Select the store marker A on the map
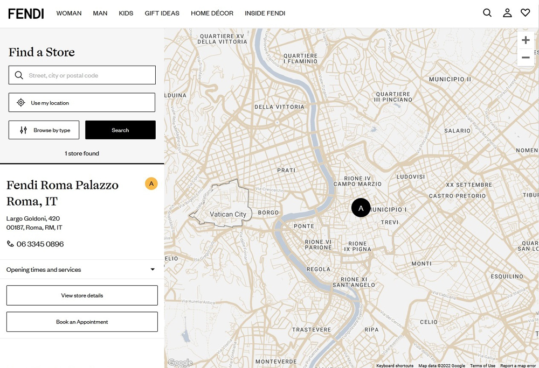This screenshot has width=539, height=368. pos(361,208)
